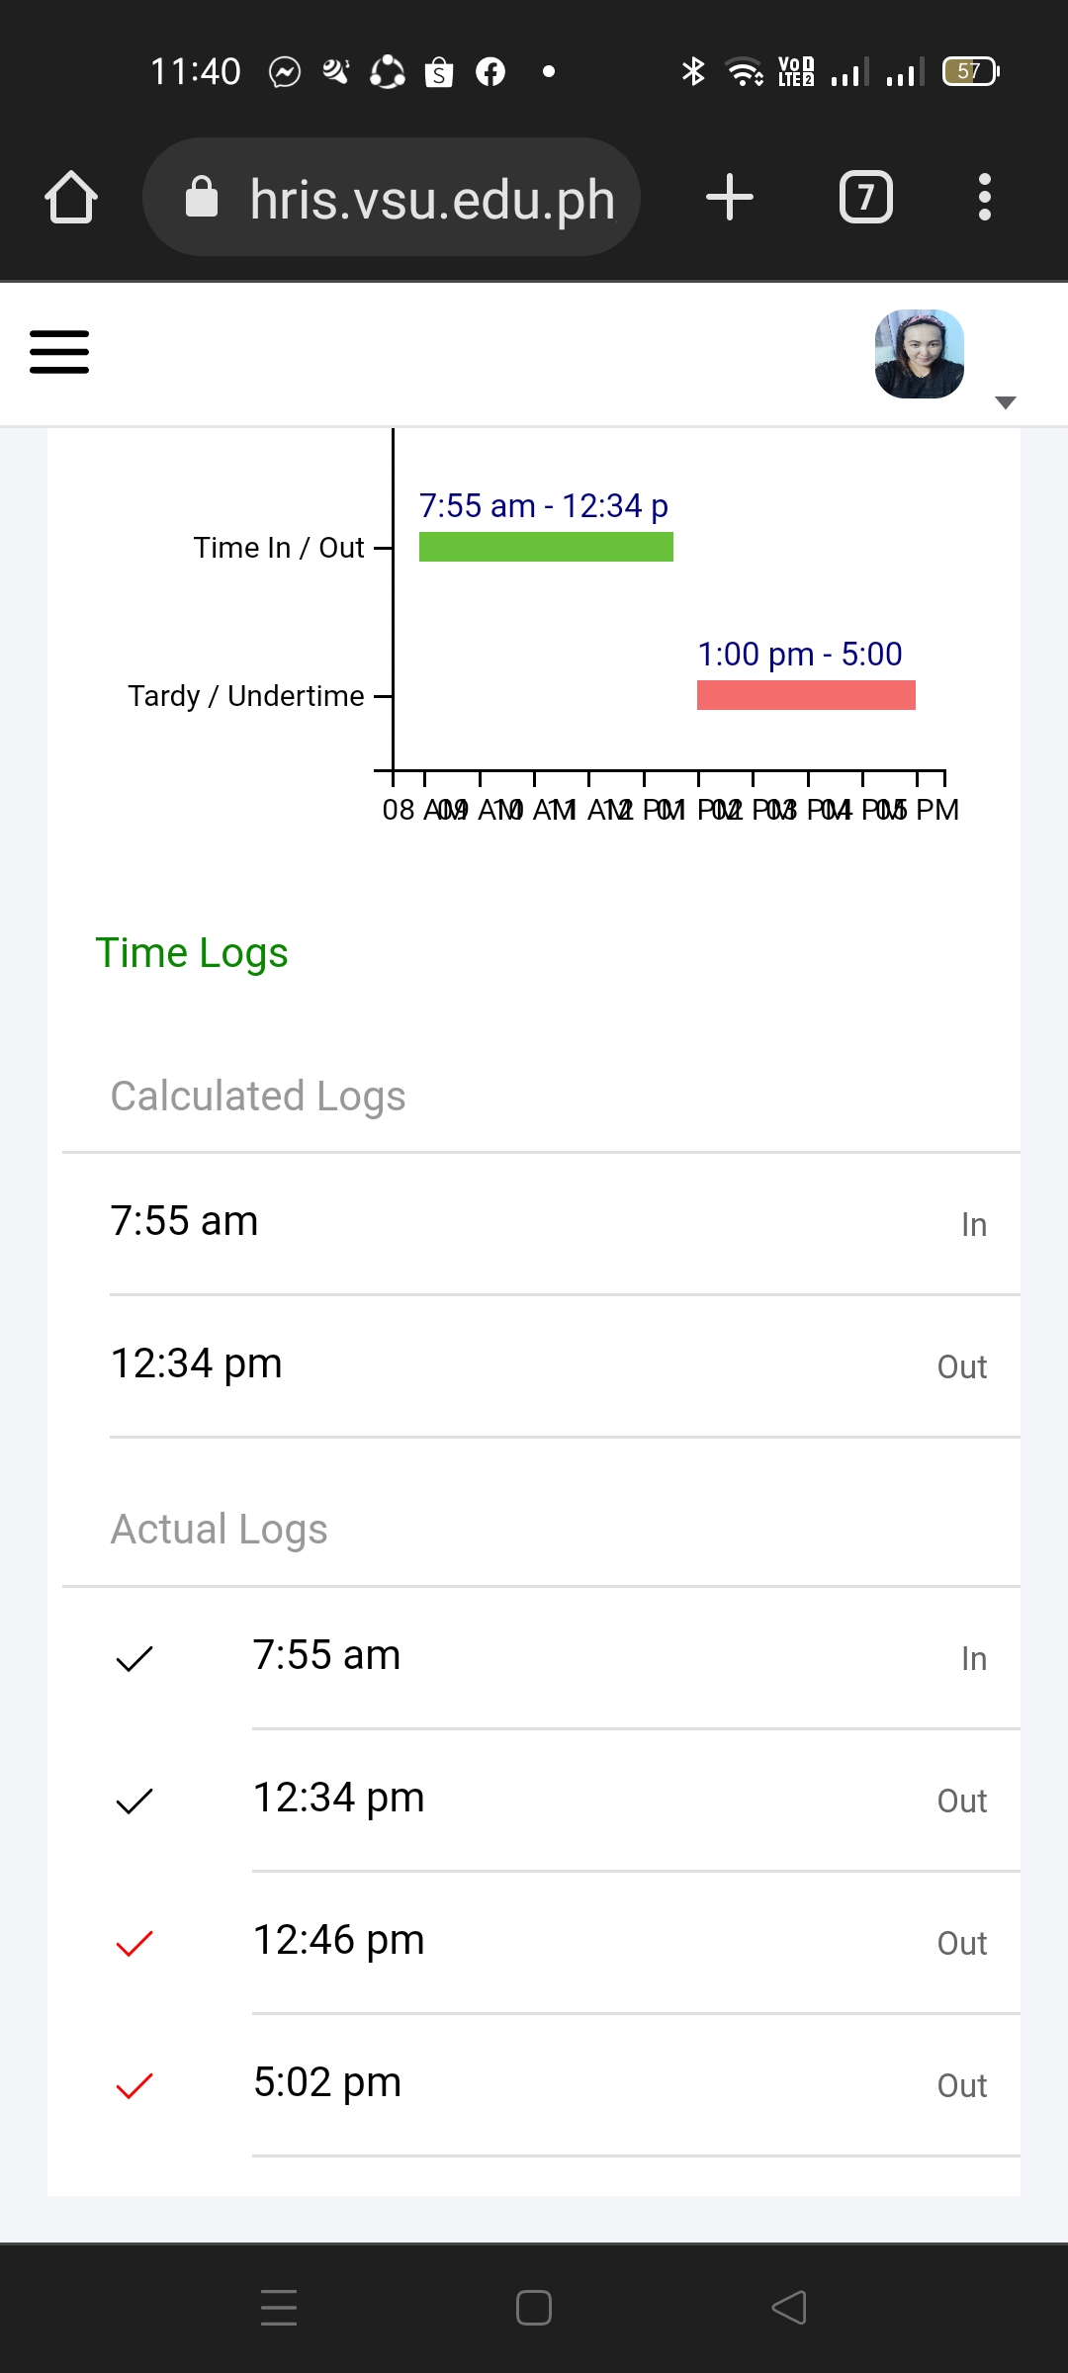Toggle the checkmark for 12:34 pm actual log
This screenshot has width=1068, height=2373.
pos(134,1801)
